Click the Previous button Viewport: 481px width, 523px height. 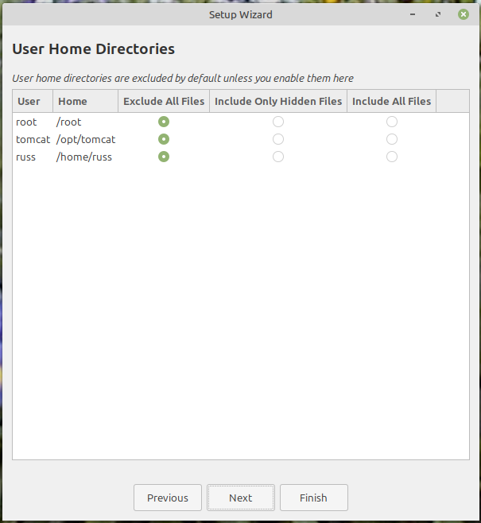(x=168, y=498)
